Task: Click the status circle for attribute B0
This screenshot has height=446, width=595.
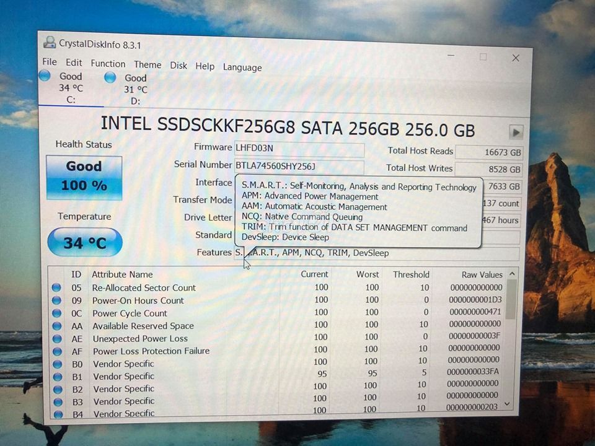Action: click(x=58, y=364)
